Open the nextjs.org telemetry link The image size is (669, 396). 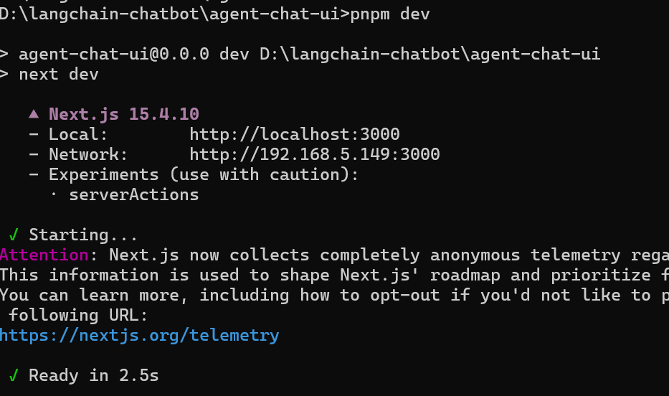point(139,335)
